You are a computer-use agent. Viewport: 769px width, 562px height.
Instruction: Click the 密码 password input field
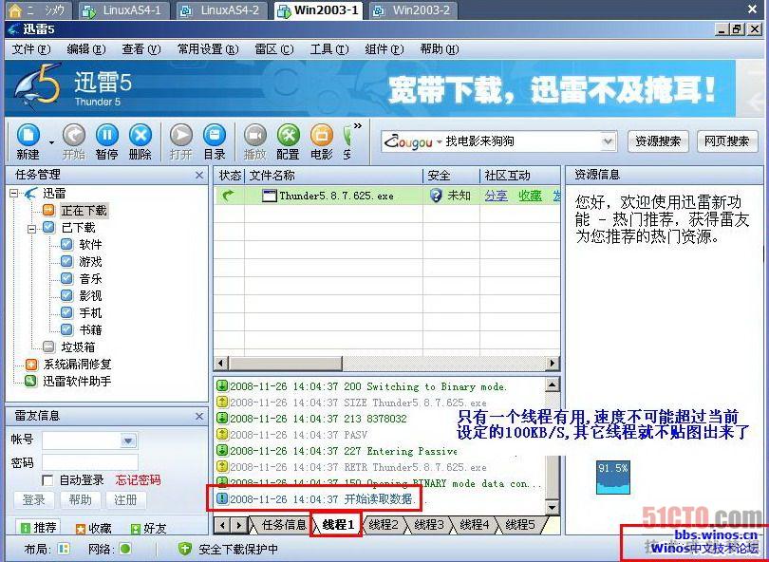click(90, 462)
